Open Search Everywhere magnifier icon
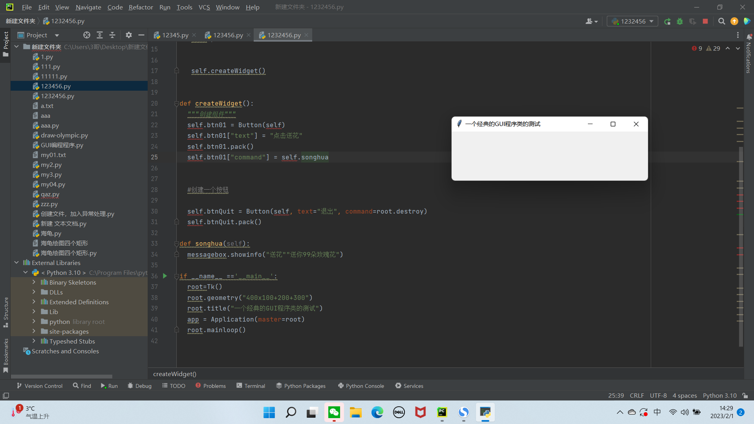This screenshot has width=754, height=424. 721,22
